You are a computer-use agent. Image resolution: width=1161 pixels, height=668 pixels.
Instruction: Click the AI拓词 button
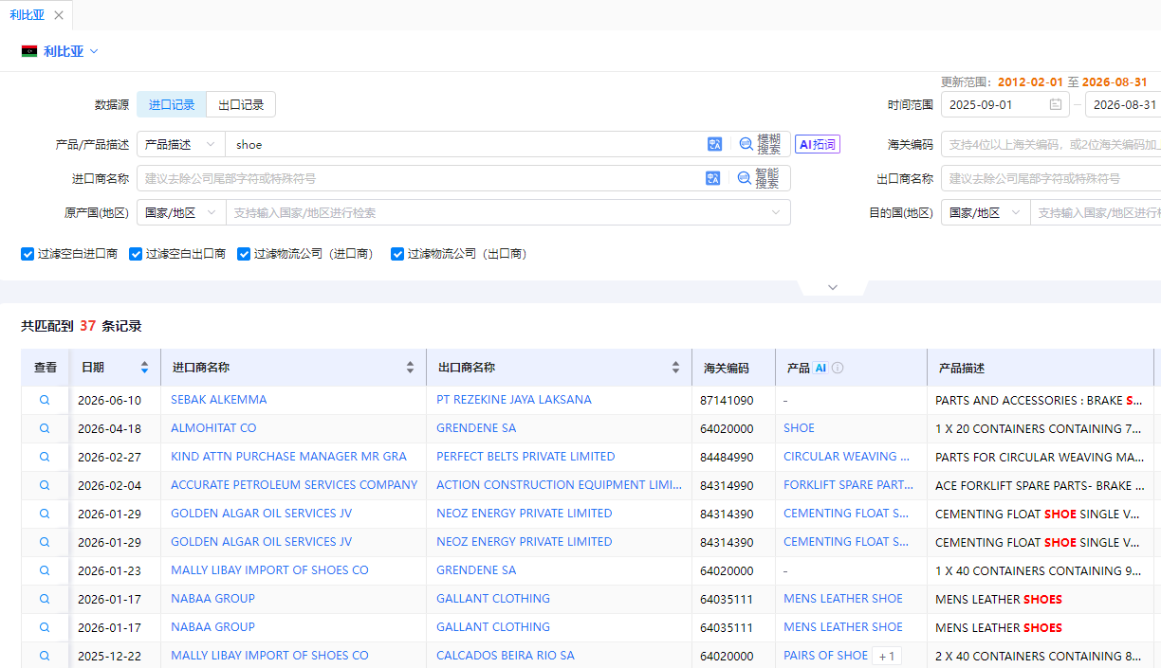818,144
